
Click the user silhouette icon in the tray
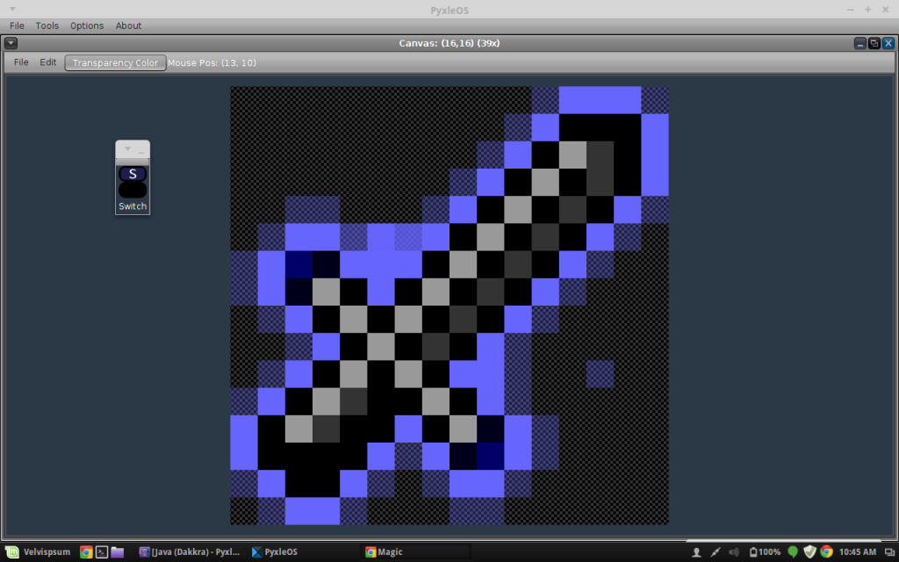(696, 551)
